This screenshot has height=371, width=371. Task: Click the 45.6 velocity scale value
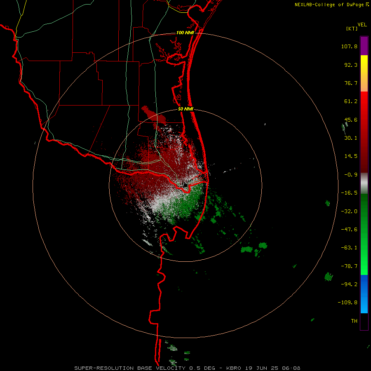point(351,120)
